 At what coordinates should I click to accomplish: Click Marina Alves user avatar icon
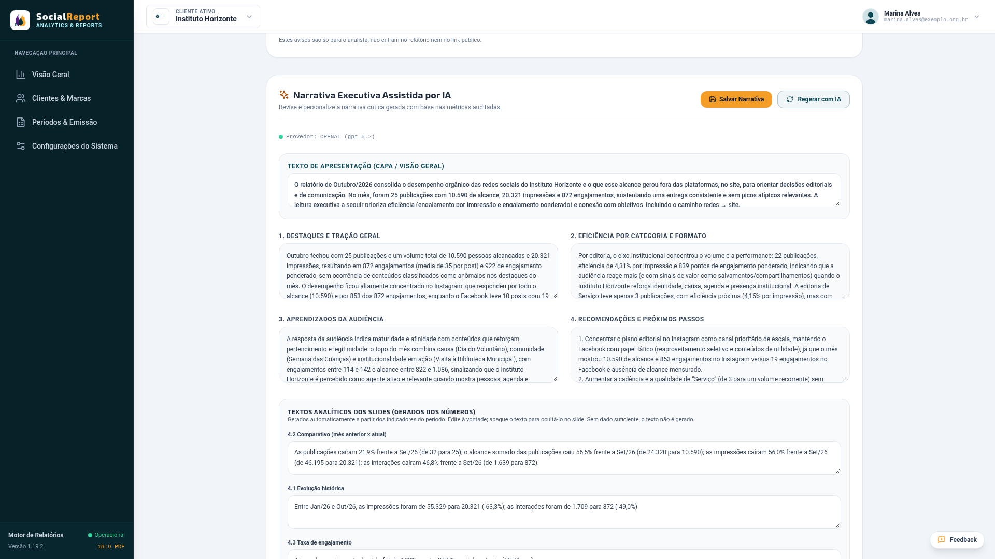click(x=871, y=17)
